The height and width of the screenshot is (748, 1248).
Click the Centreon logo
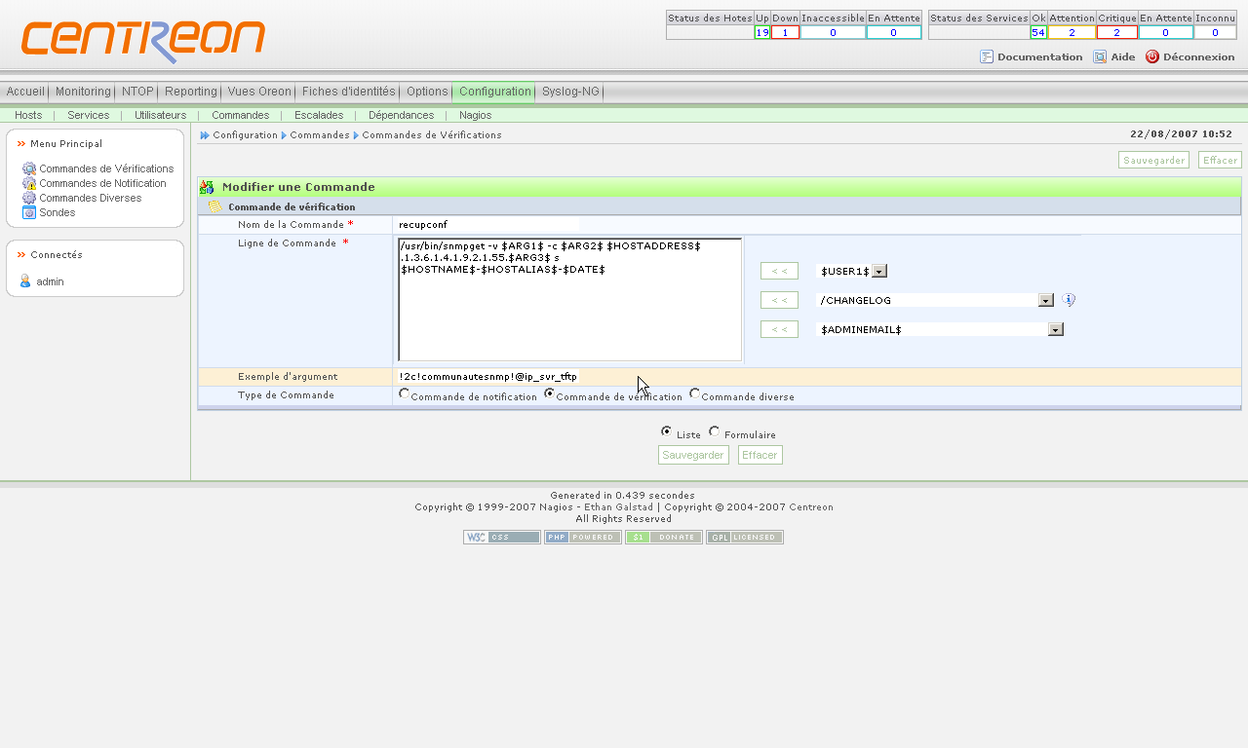[x=143, y=41]
